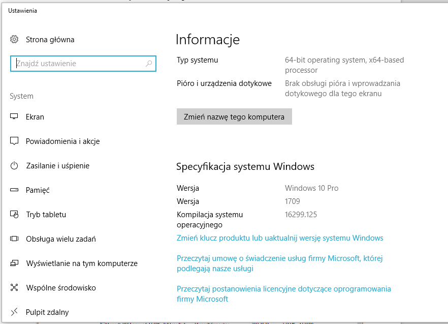
Task: Click the Strona główna gear icon
Action: click(x=15, y=40)
